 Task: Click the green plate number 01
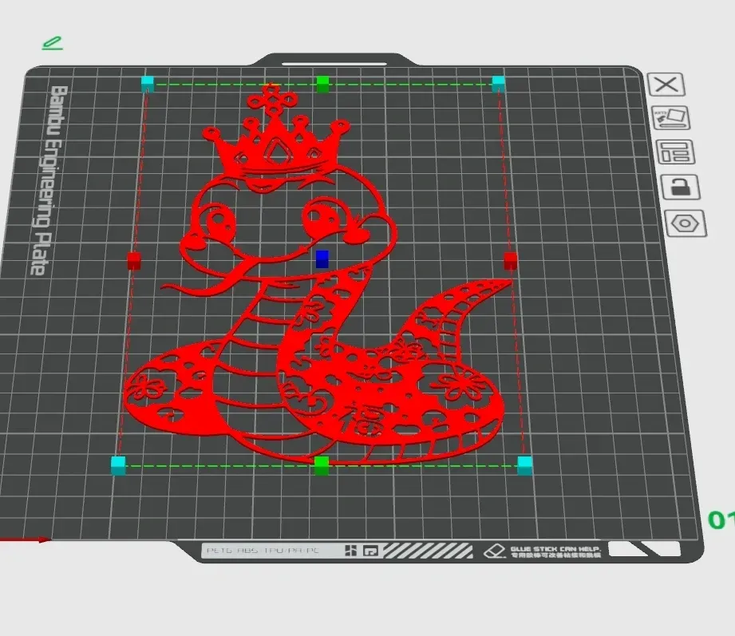coord(721,519)
